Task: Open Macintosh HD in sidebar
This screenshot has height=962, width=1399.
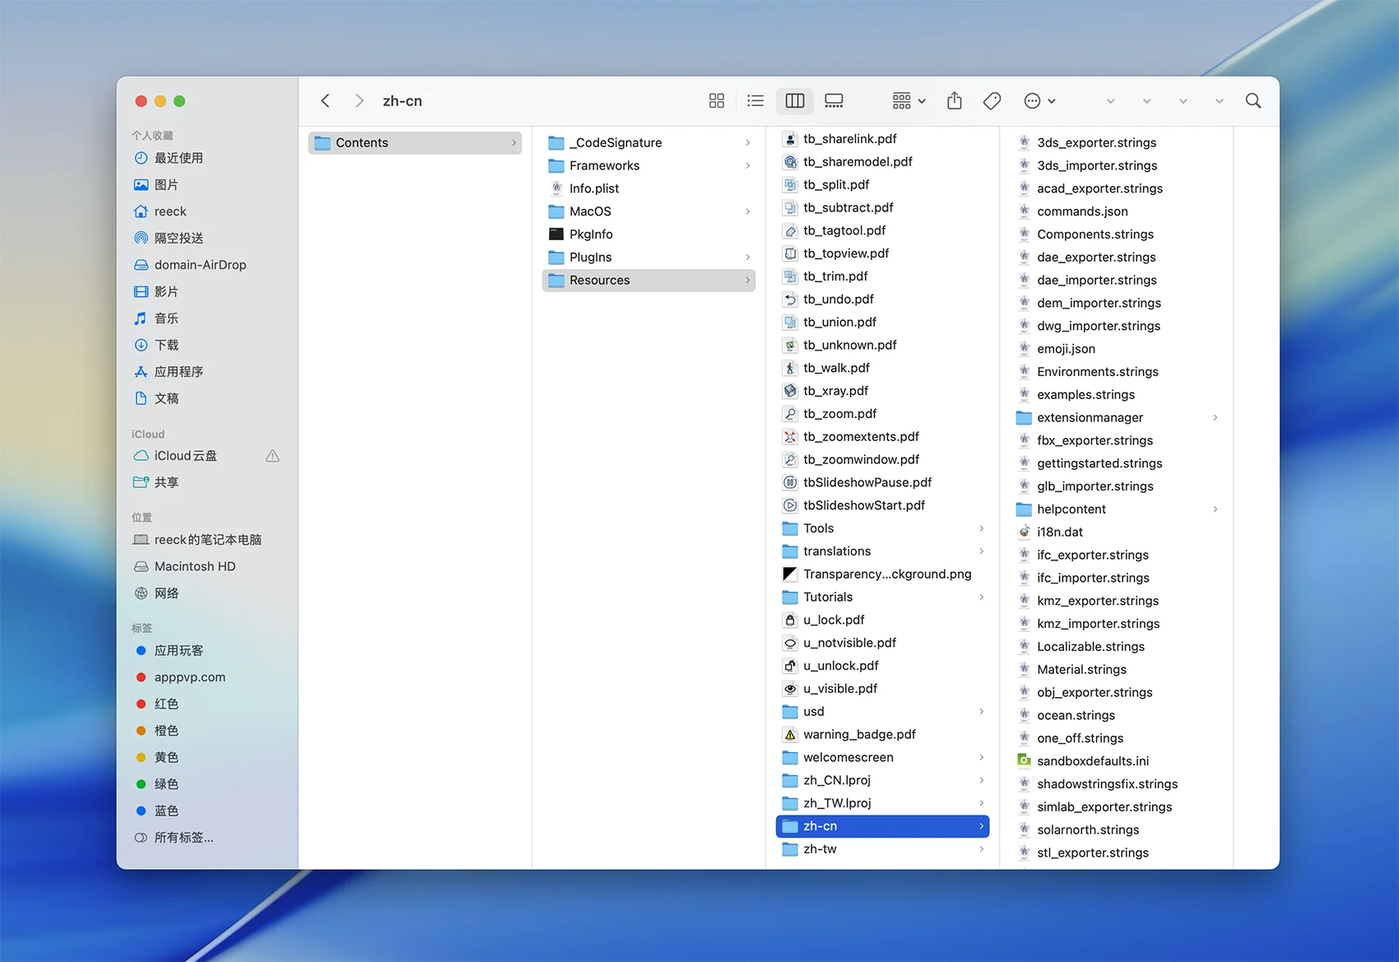Action: click(x=194, y=566)
